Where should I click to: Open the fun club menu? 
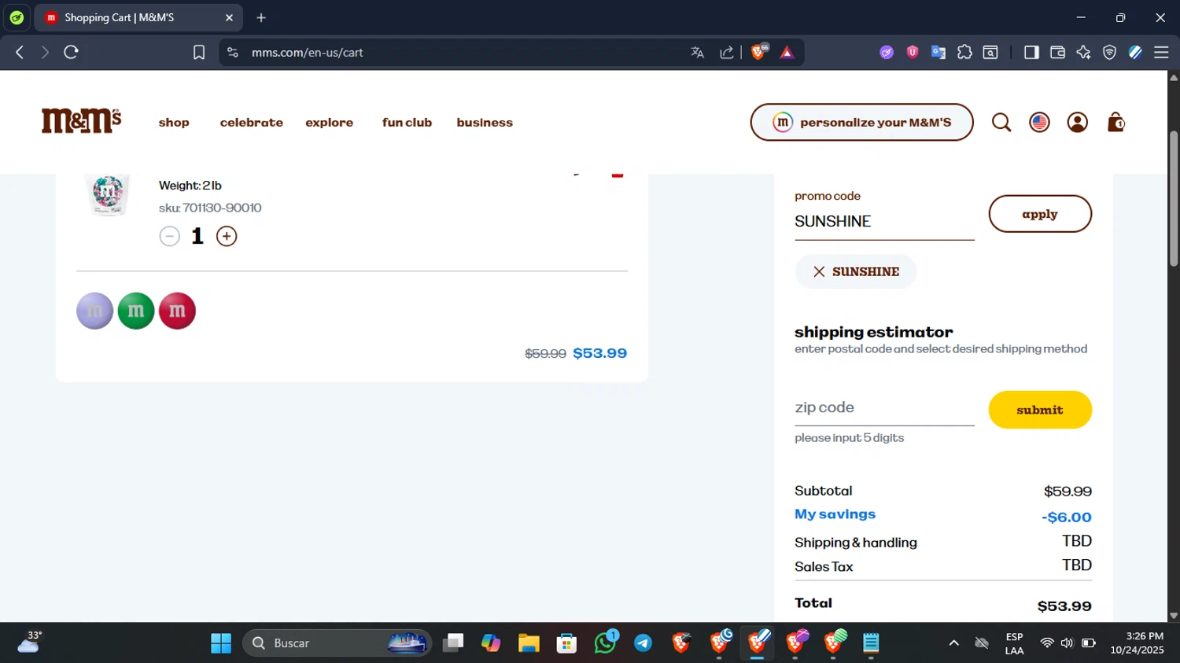click(407, 123)
